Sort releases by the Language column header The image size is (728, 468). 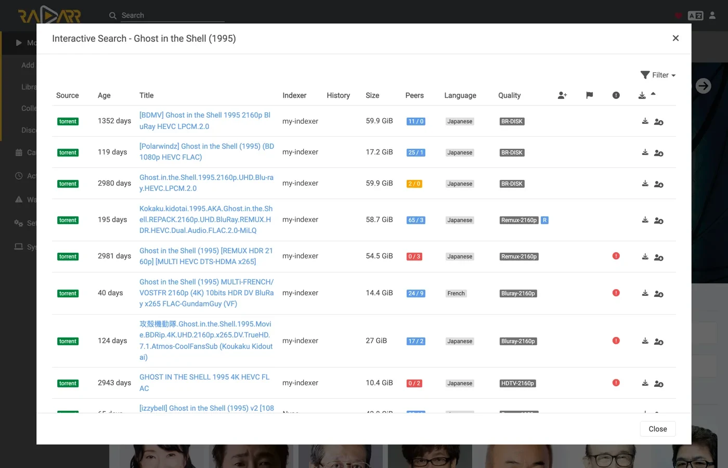click(x=460, y=95)
